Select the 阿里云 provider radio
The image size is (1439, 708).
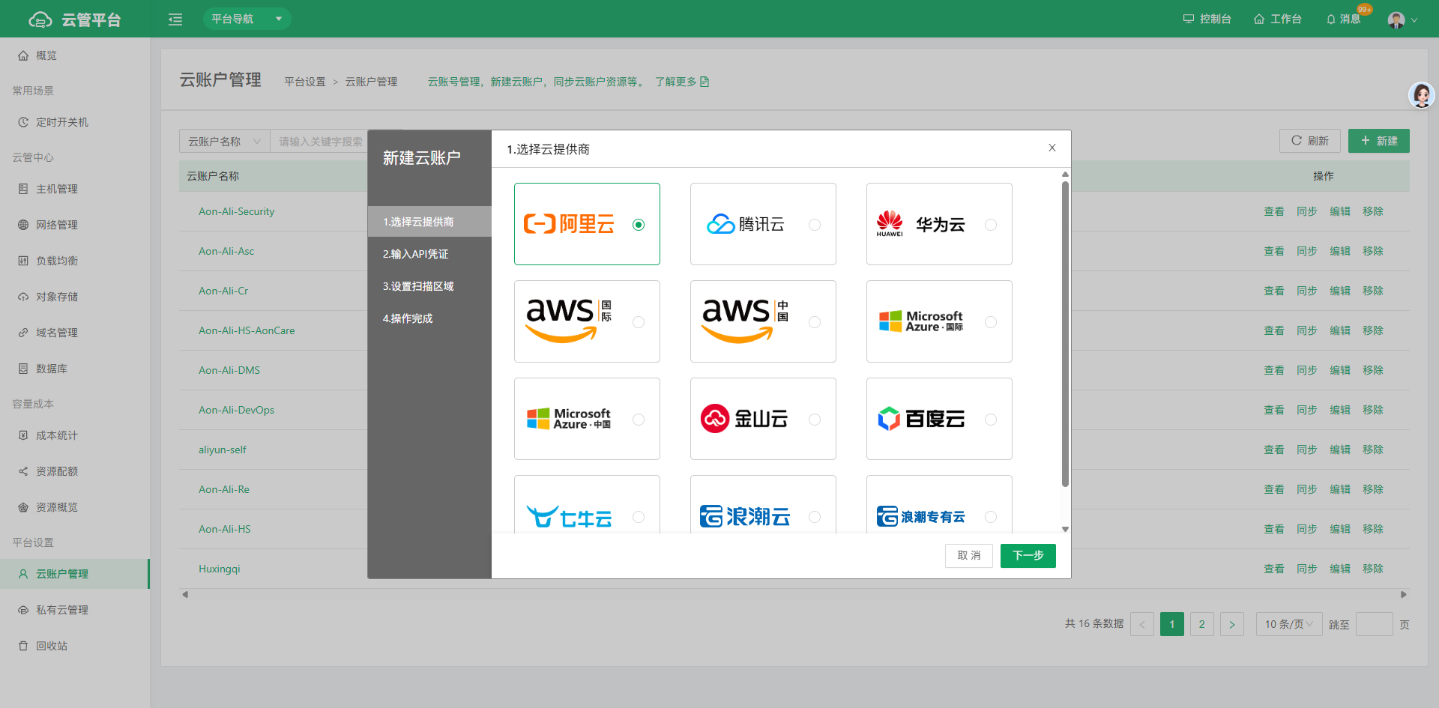coord(639,225)
